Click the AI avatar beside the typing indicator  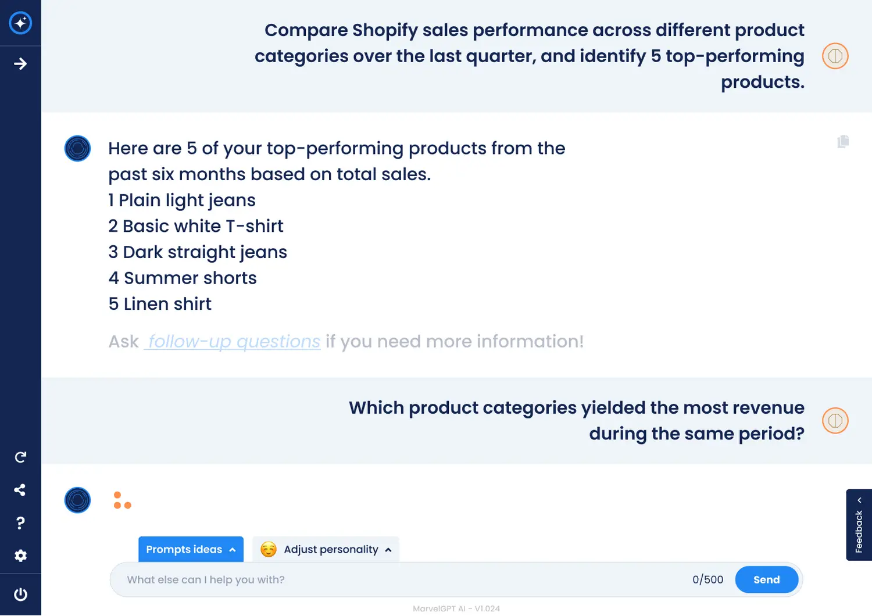77,500
